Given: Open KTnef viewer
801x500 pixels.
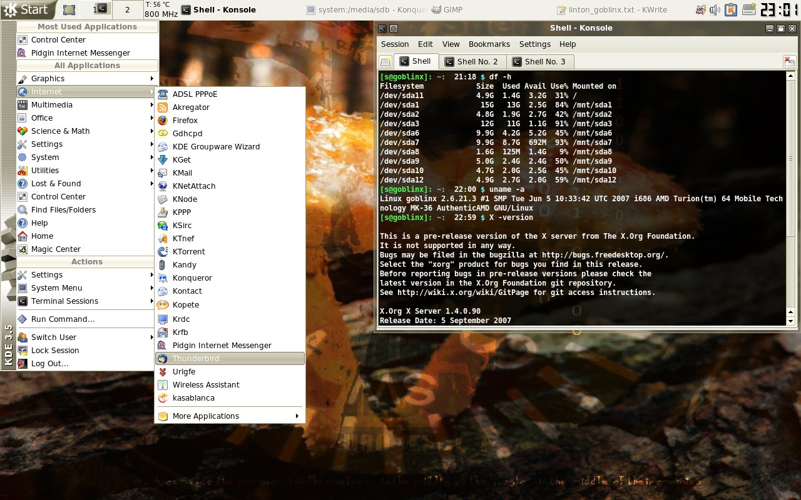Looking at the screenshot, I should pyautogui.click(x=230, y=239).
